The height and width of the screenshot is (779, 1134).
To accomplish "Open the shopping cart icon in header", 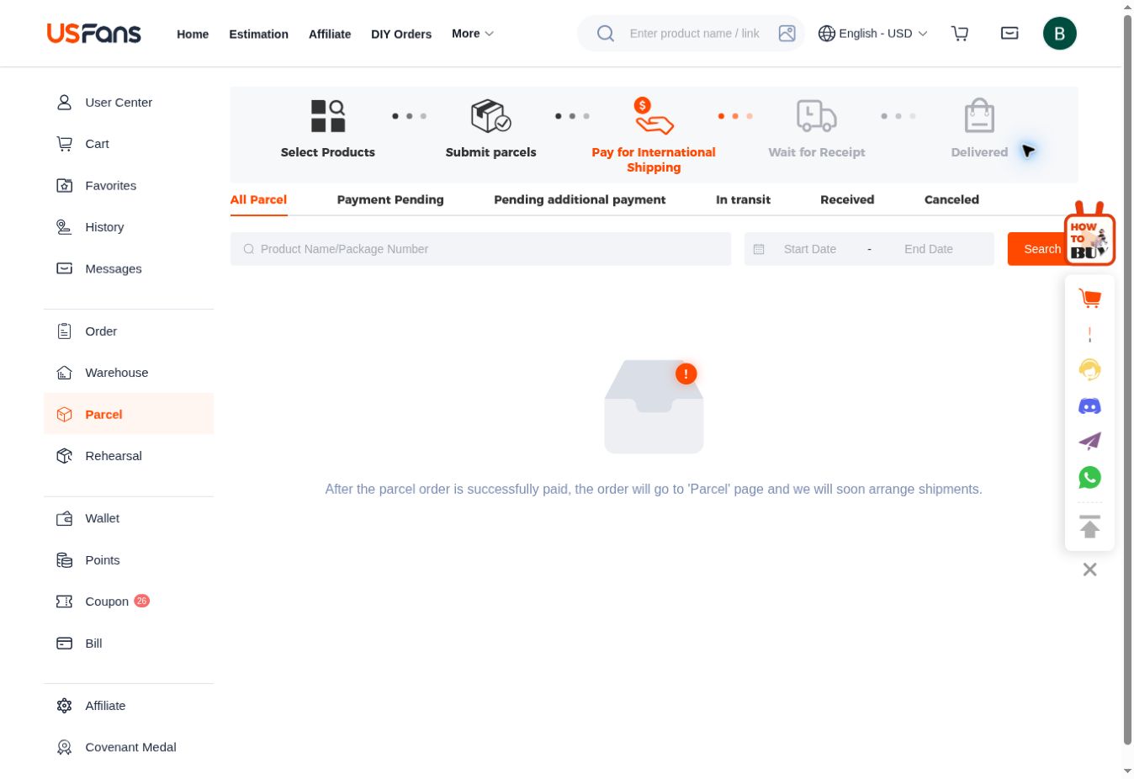I will [x=960, y=34].
